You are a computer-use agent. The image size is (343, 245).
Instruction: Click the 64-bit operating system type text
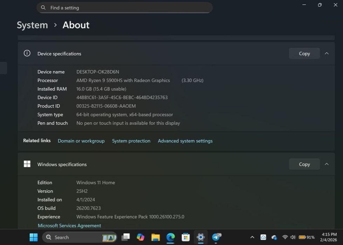coord(125,114)
